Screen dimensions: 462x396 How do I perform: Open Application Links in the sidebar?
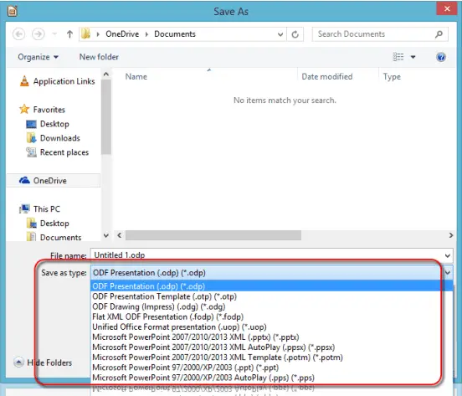(64, 81)
